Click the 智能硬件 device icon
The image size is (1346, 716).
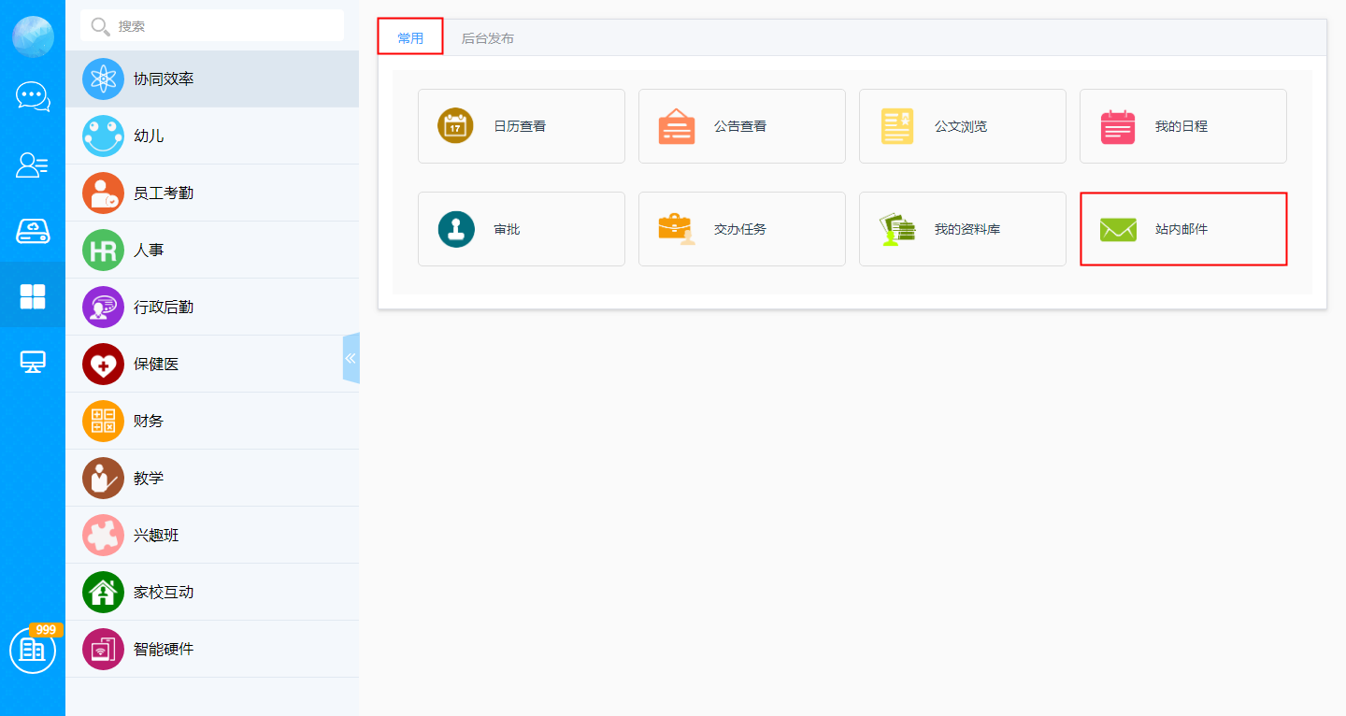[103, 649]
